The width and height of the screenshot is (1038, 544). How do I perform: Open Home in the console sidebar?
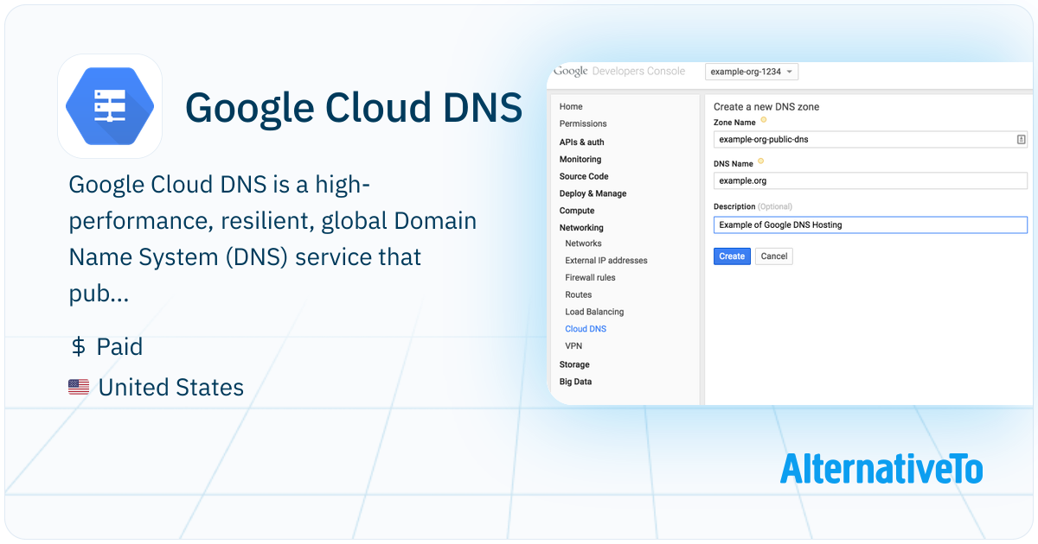click(x=571, y=106)
